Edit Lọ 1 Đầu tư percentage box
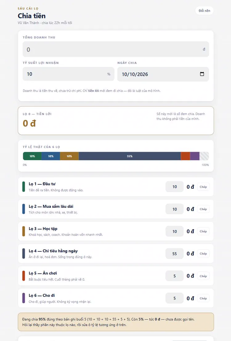This screenshot has height=341, width=231. (175, 187)
